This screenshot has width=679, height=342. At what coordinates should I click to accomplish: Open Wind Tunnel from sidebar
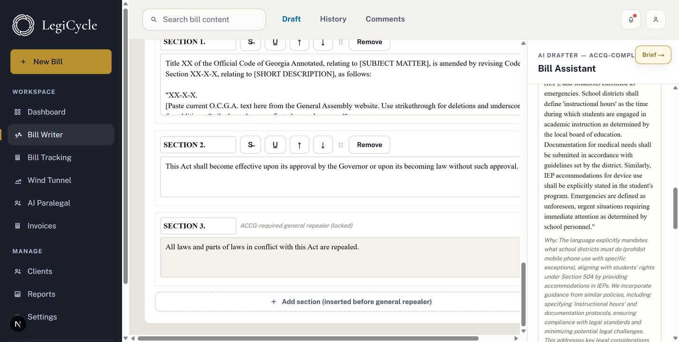[x=61, y=180]
